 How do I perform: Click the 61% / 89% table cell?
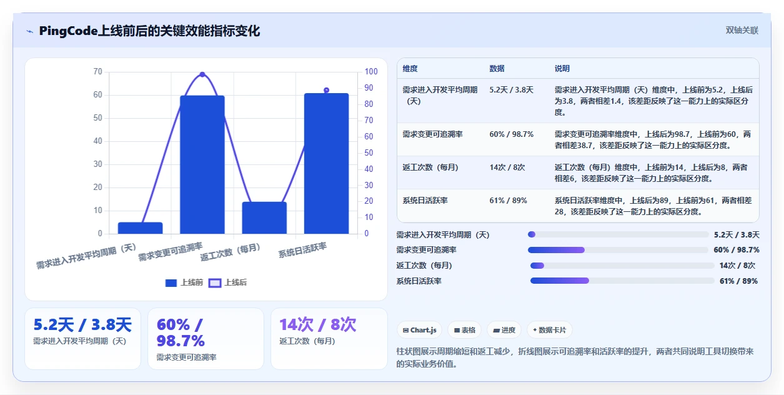pos(508,201)
